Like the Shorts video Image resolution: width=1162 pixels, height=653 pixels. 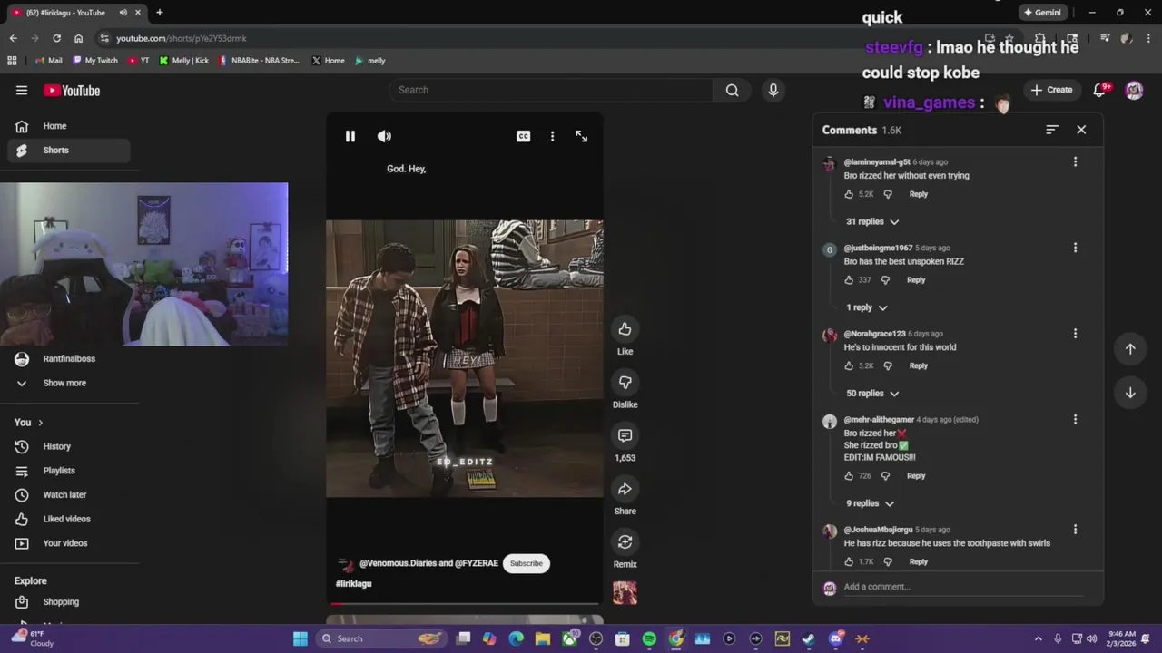625,328
